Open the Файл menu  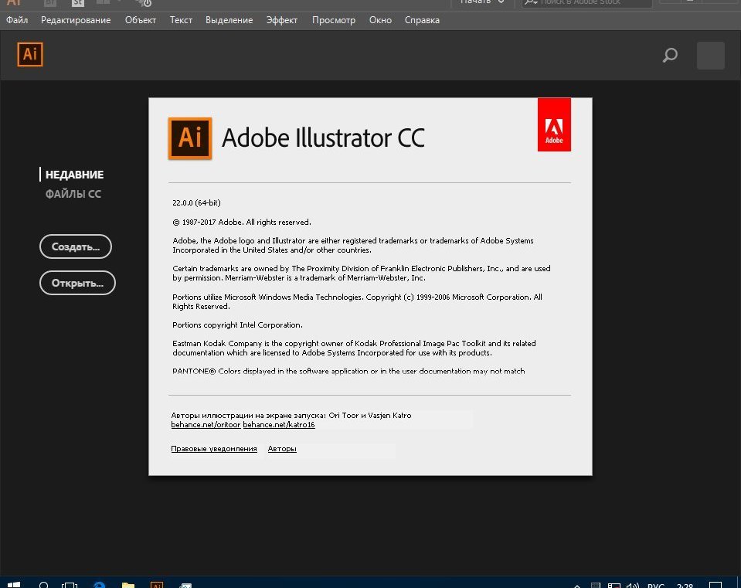click(17, 20)
